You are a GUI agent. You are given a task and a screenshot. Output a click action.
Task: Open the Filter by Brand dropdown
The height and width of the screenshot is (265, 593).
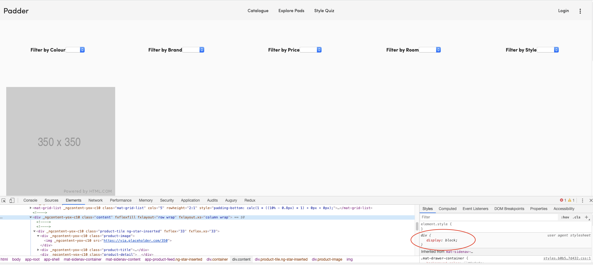tap(193, 50)
